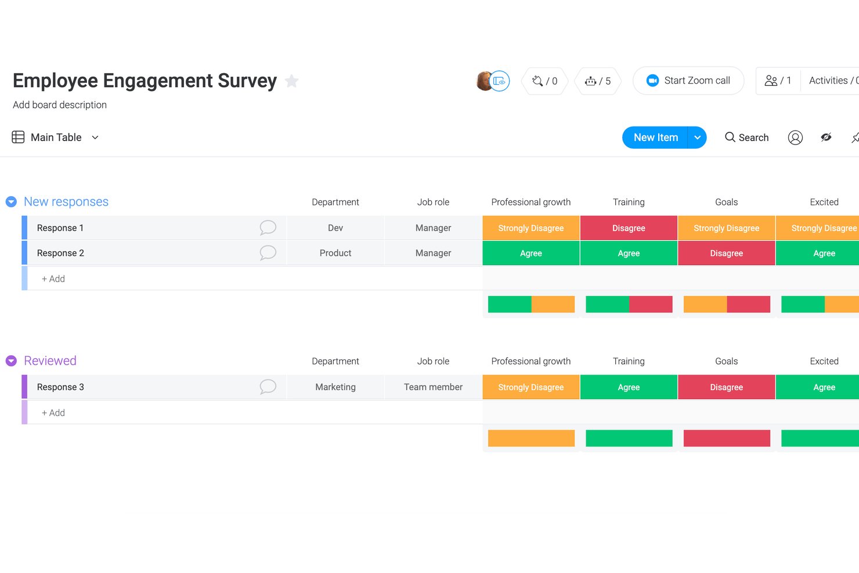
Task: Open the Activities log
Action: coord(833,81)
